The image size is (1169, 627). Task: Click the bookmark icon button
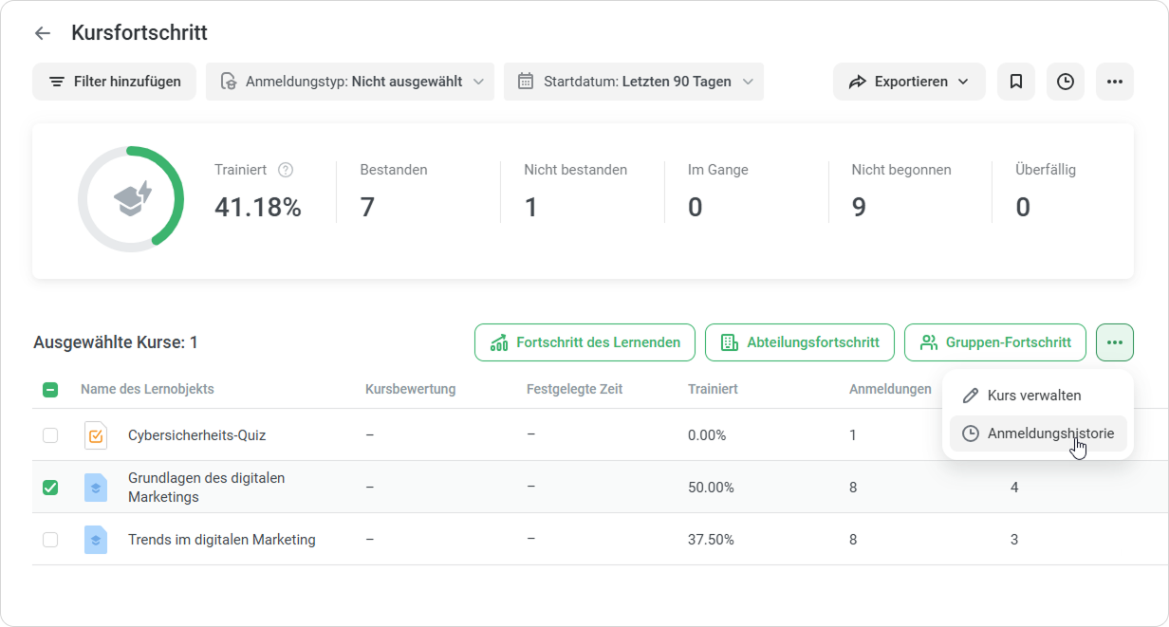tap(1016, 82)
